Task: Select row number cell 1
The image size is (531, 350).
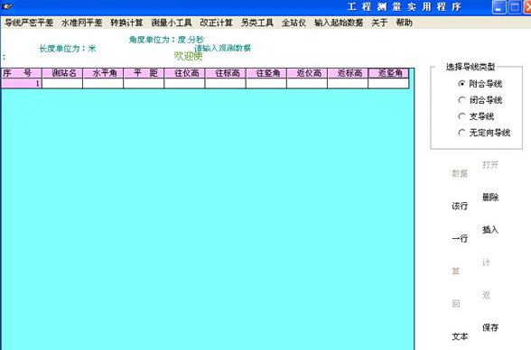Action: coord(22,83)
